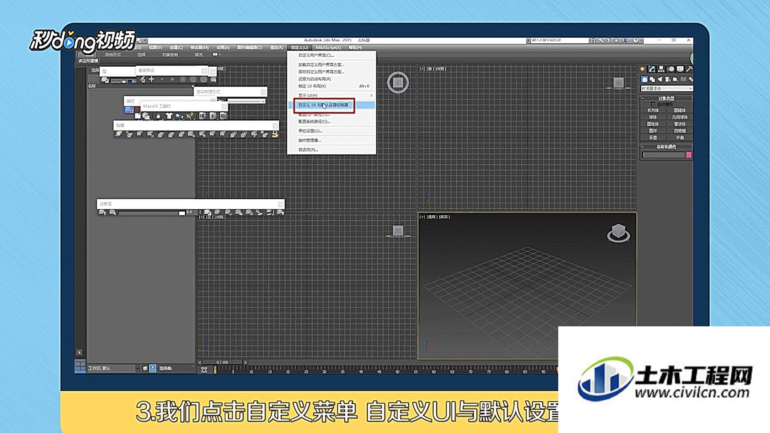Click the Help question mark icon in title bar
Screen dimensions: 770x433
pyautogui.click(x=635, y=40)
